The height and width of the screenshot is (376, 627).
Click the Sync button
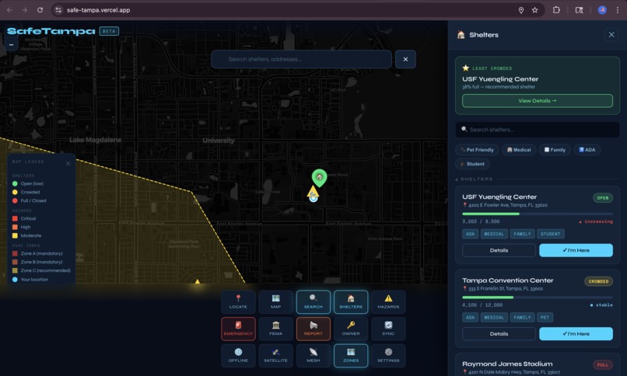click(389, 329)
